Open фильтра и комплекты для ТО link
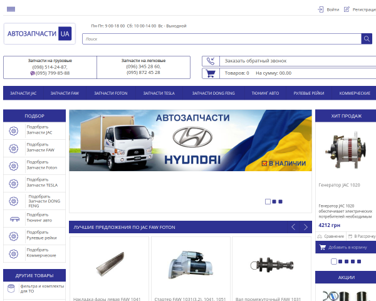Screen dimensions: 376x301 [42, 288]
